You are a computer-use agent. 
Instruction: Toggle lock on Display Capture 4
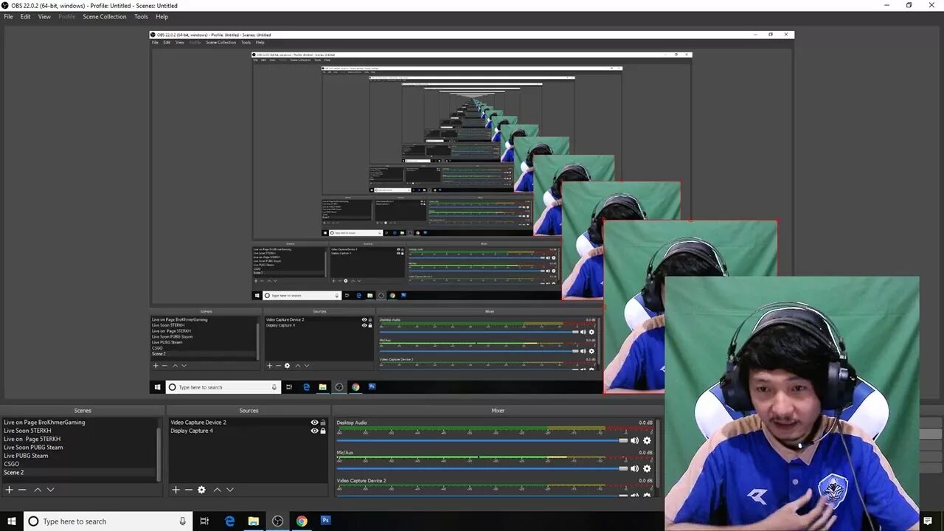323,431
